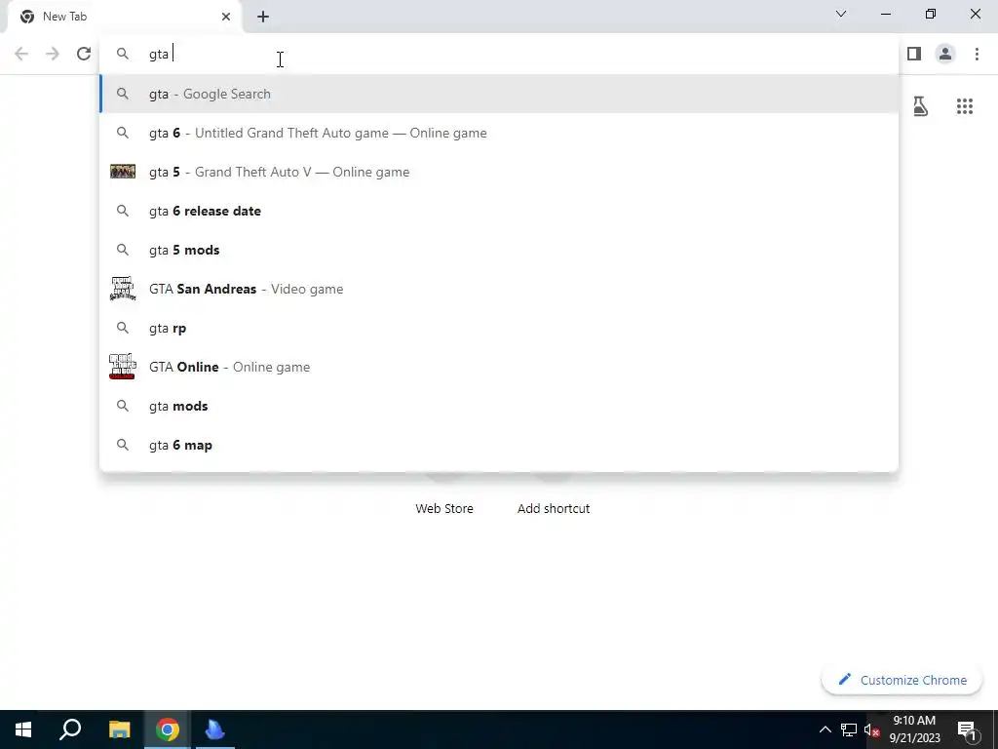This screenshot has height=749, width=998.
Task: Open a new tab with the plus icon
Action: pyautogui.click(x=263, y=17)
